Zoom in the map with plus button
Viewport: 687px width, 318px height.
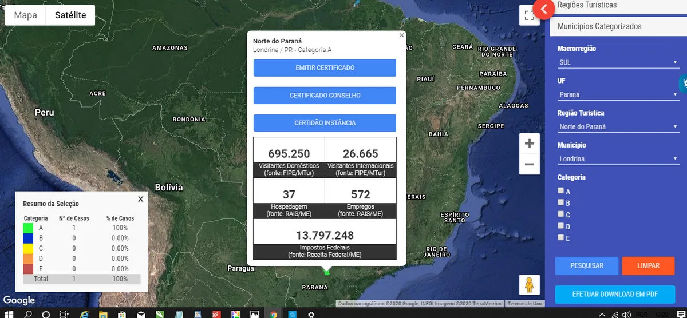[529, 144]
